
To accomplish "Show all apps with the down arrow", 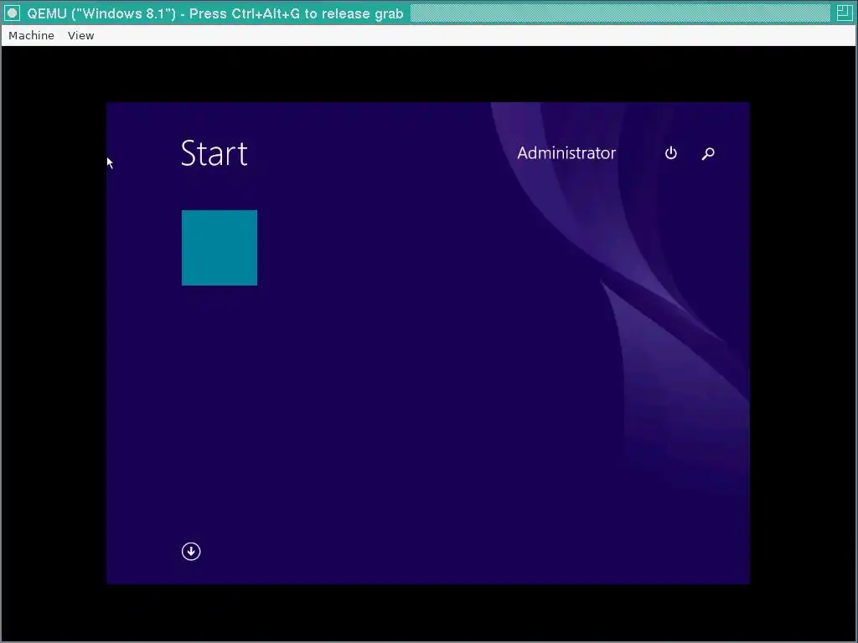I will pos(191,551).
